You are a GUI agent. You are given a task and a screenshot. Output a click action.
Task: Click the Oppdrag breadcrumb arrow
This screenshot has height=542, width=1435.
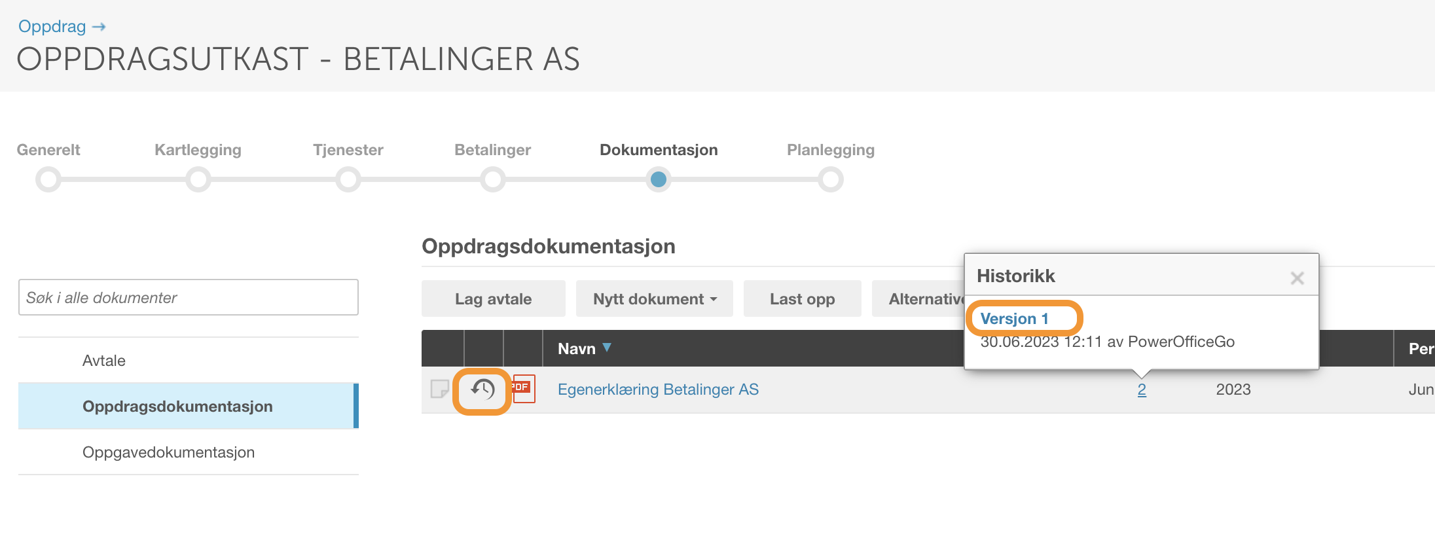pyautogui.click(x=99, y=27)
